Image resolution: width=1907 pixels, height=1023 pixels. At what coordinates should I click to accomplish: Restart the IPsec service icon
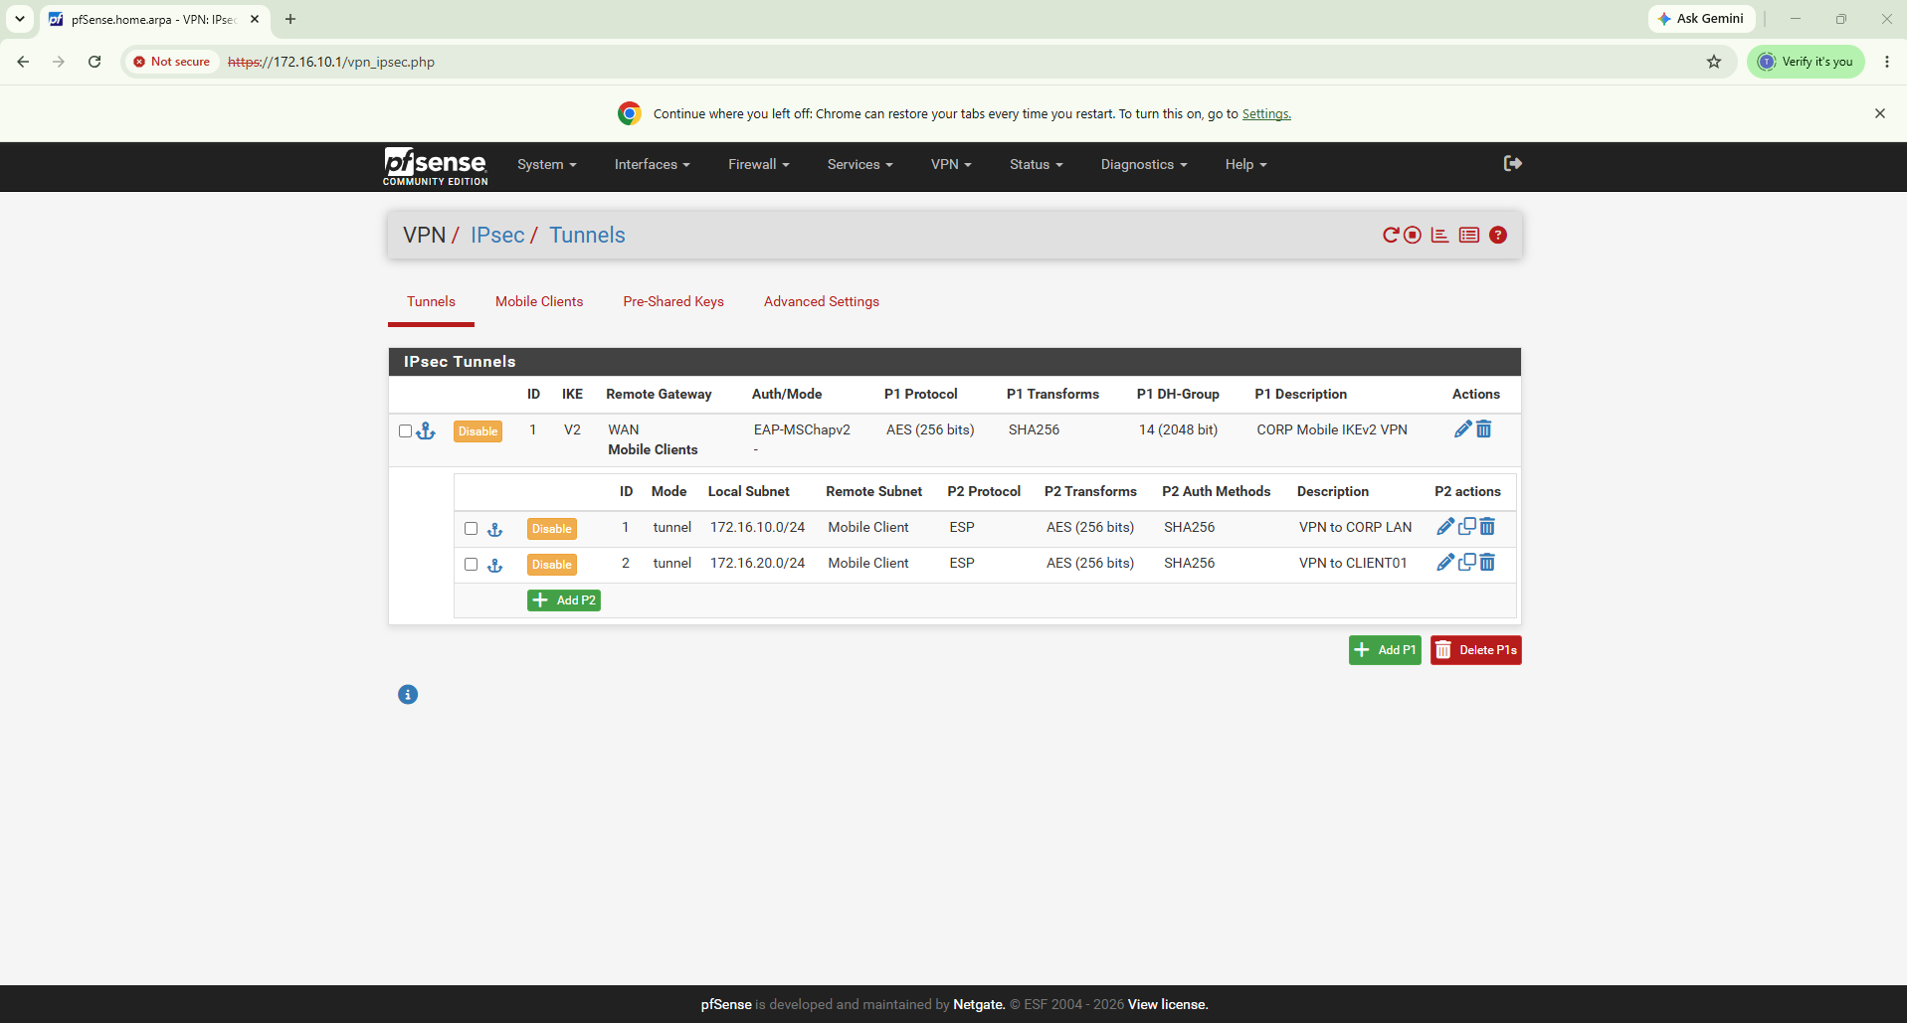pyautogui.click(x=1390, y=236)
